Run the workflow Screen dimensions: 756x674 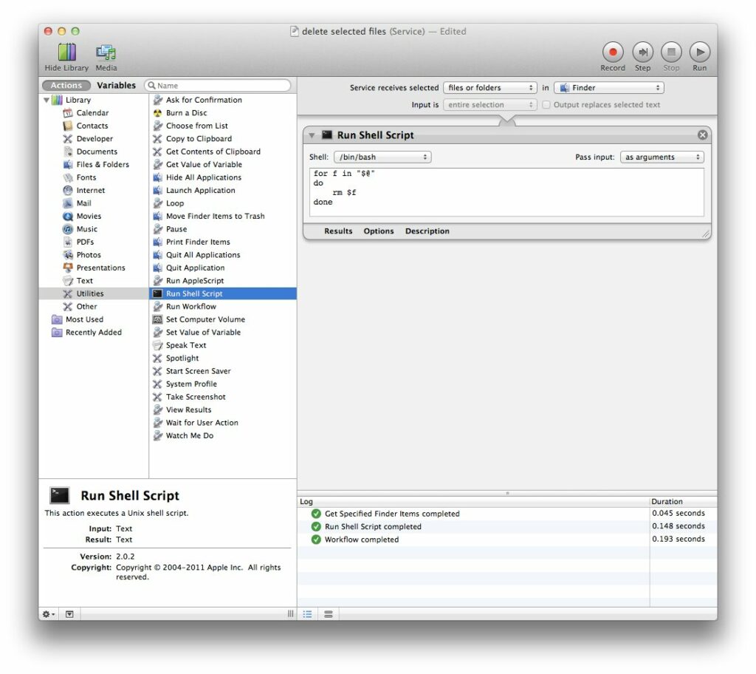pyautogui.click(x=699, y=53)
